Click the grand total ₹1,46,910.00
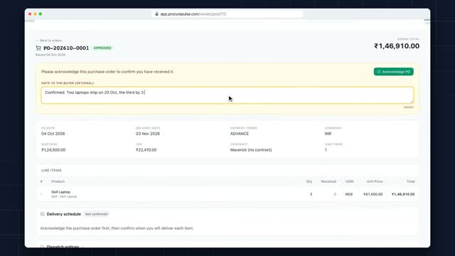 click(397, 46)
